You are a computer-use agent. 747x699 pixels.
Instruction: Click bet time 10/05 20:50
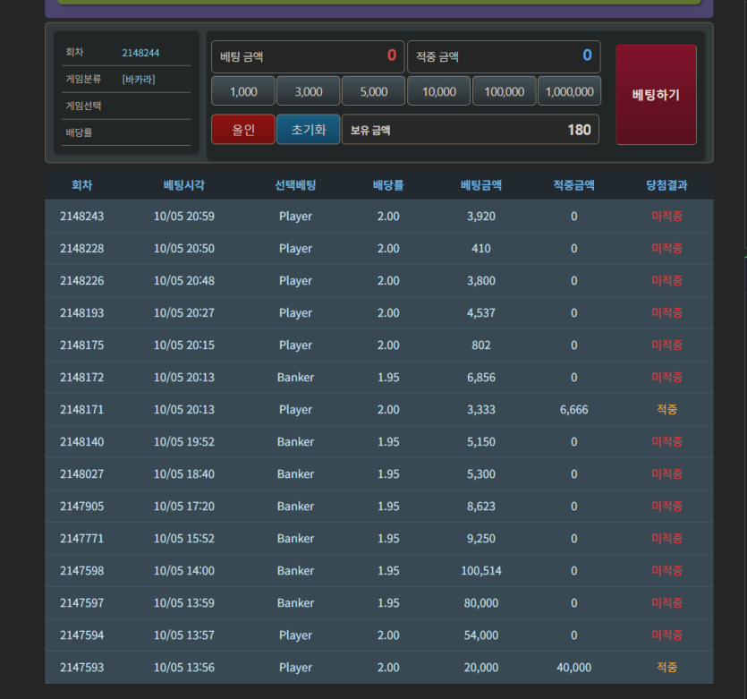pos(184,248)
